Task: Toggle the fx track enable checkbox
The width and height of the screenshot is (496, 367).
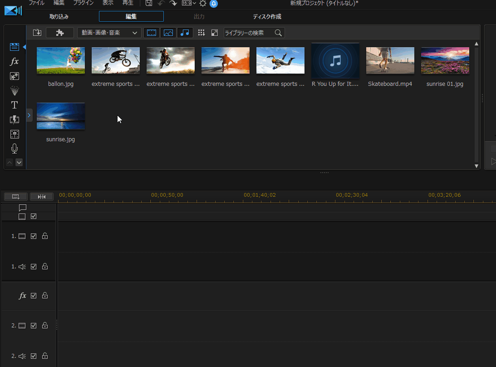Action: click(34, 295)
